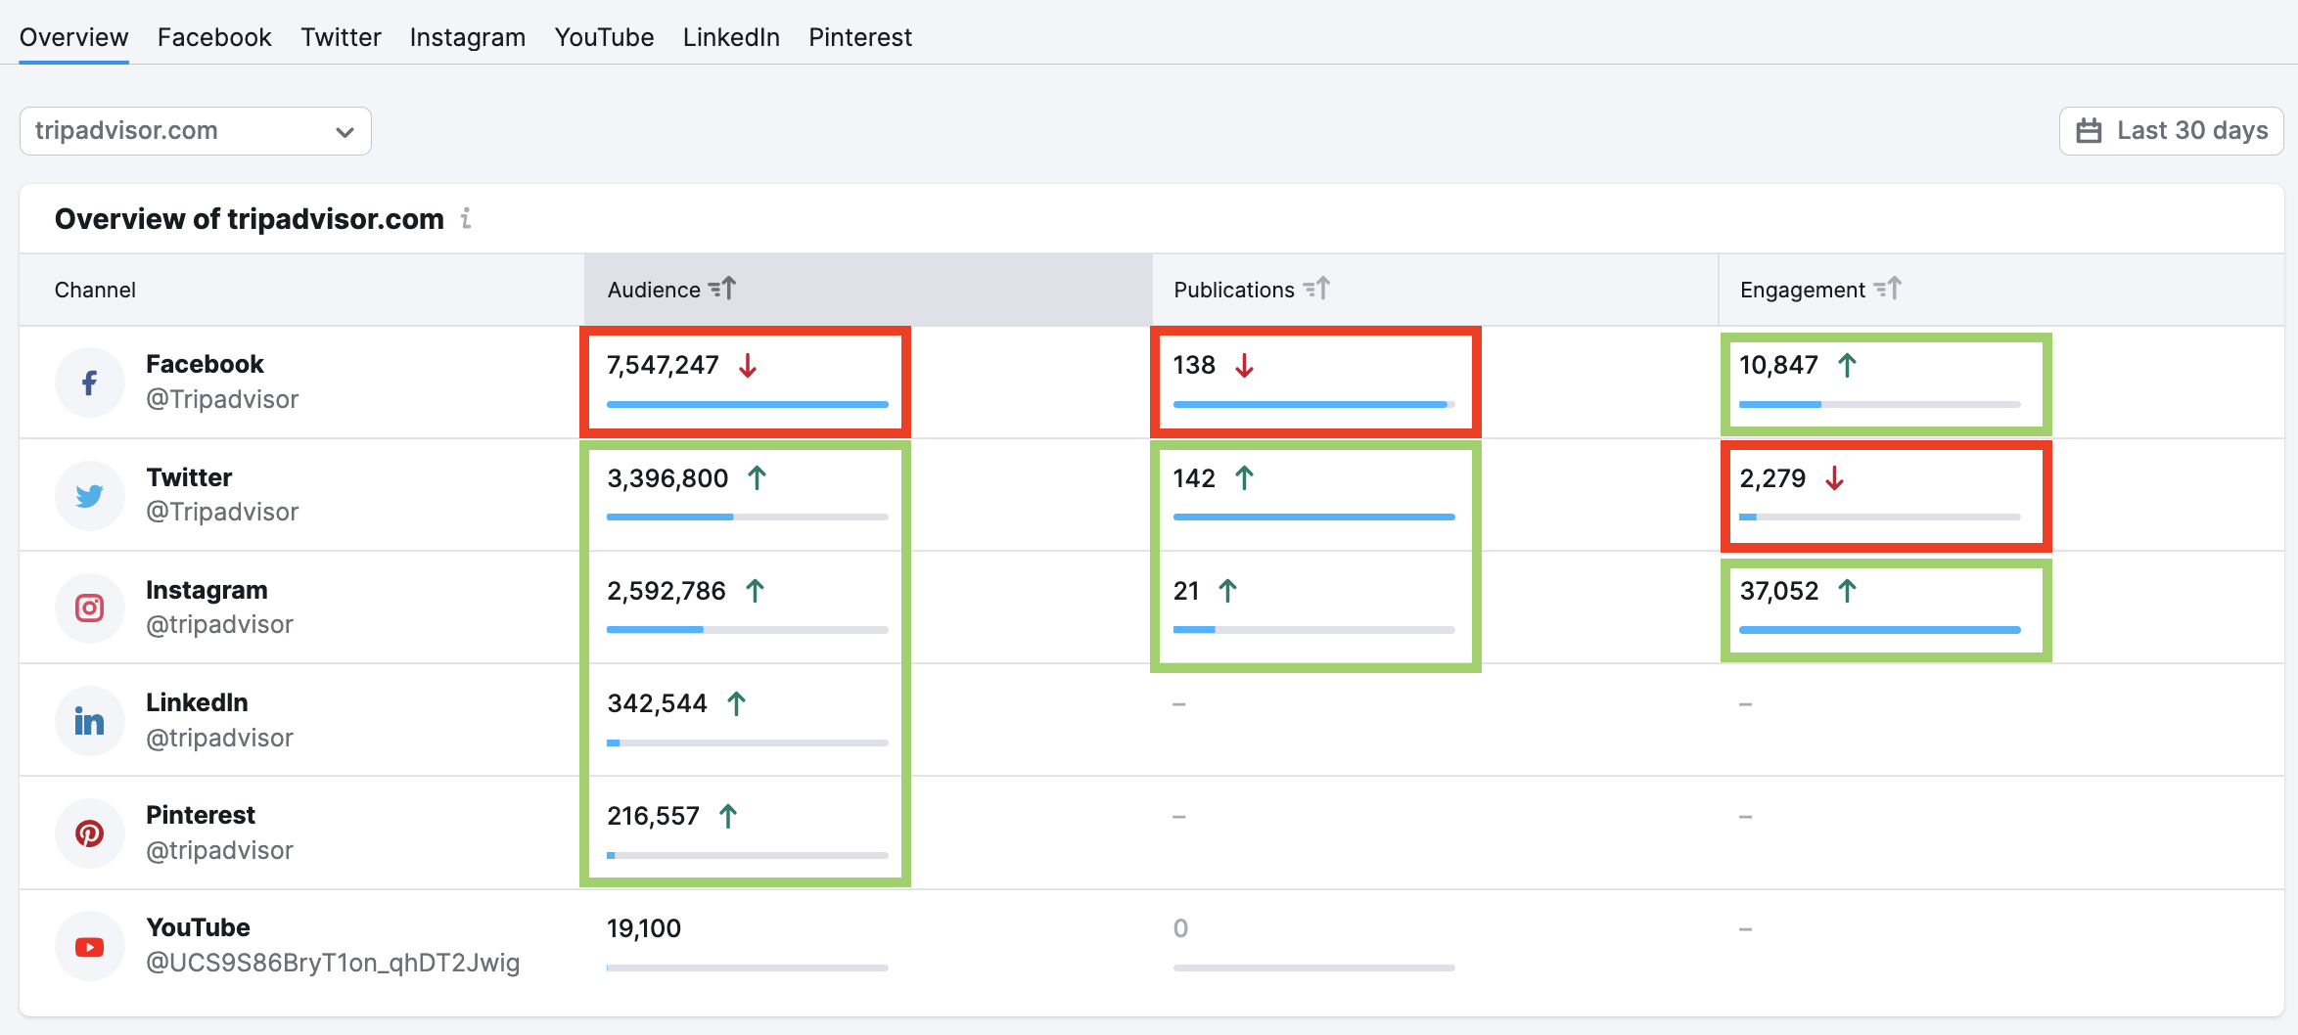Image resolution: width=2298 pixels, height=1035 pixels.
Task: Open the tripadvisor.com domain dropdown
Action: 195,131
